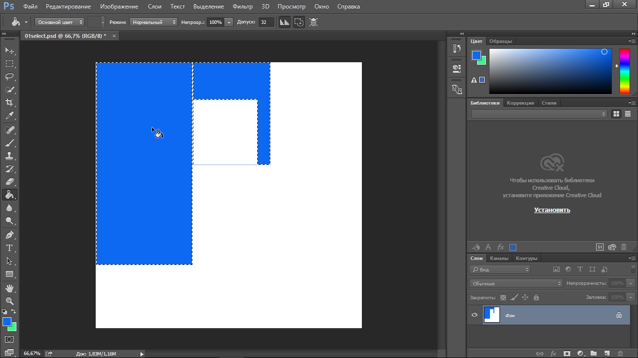
Task: Select the Eraser tool
Action: coord(9,182)
